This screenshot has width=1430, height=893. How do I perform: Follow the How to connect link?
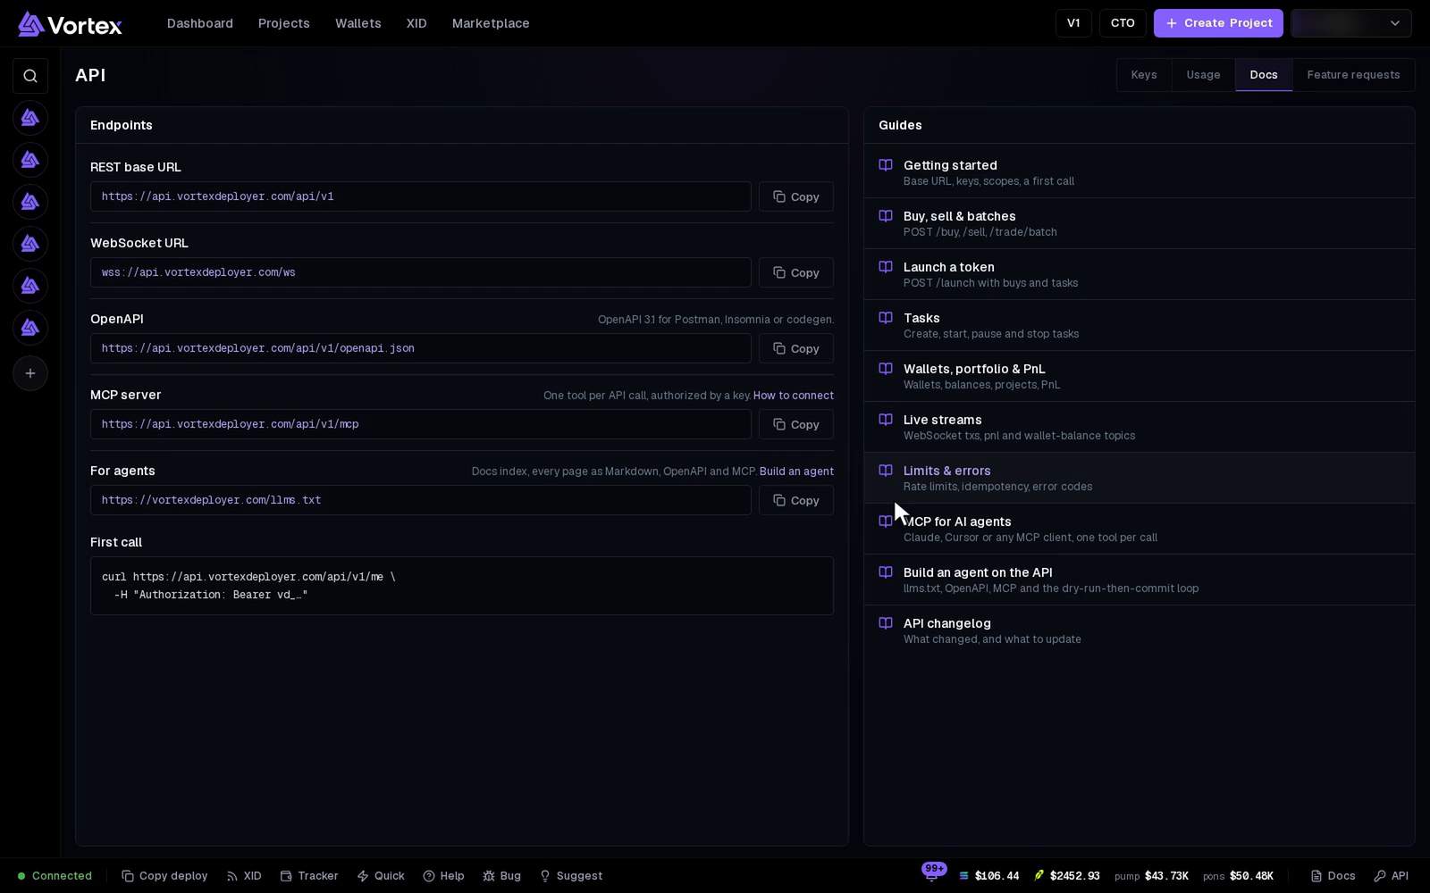pos(794,396)
